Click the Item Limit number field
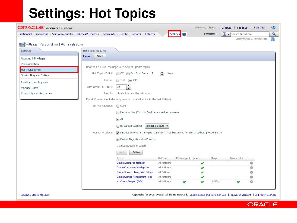Viewport: 297px width, 223px height. [x=121, y=87]
